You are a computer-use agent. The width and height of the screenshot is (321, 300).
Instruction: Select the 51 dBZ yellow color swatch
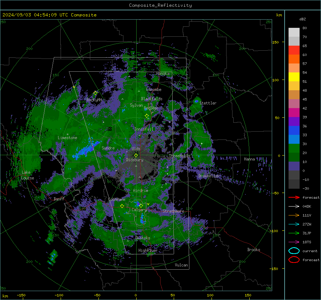pyautogui.click(x=294, y=77)
